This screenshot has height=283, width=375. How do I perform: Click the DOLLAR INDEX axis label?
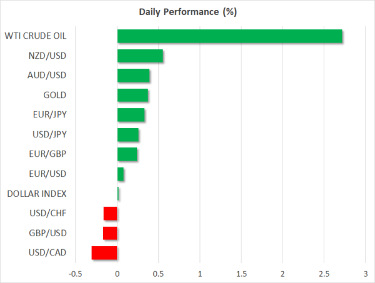[x=36, y=194]
